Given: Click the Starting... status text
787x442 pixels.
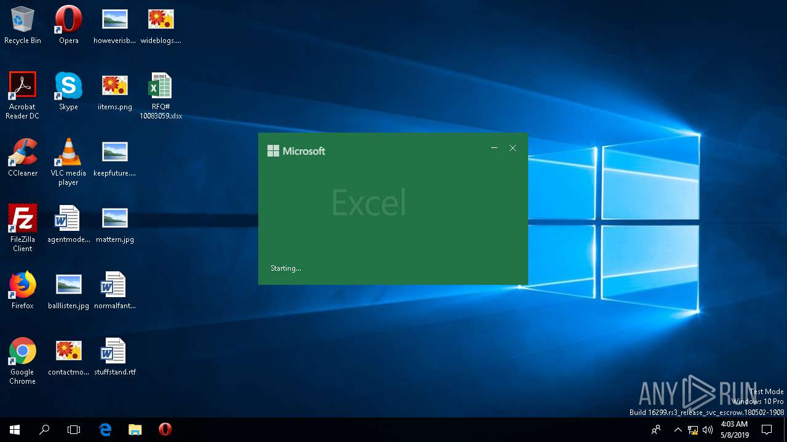Looking at the screenshot, I should (286, 268).
